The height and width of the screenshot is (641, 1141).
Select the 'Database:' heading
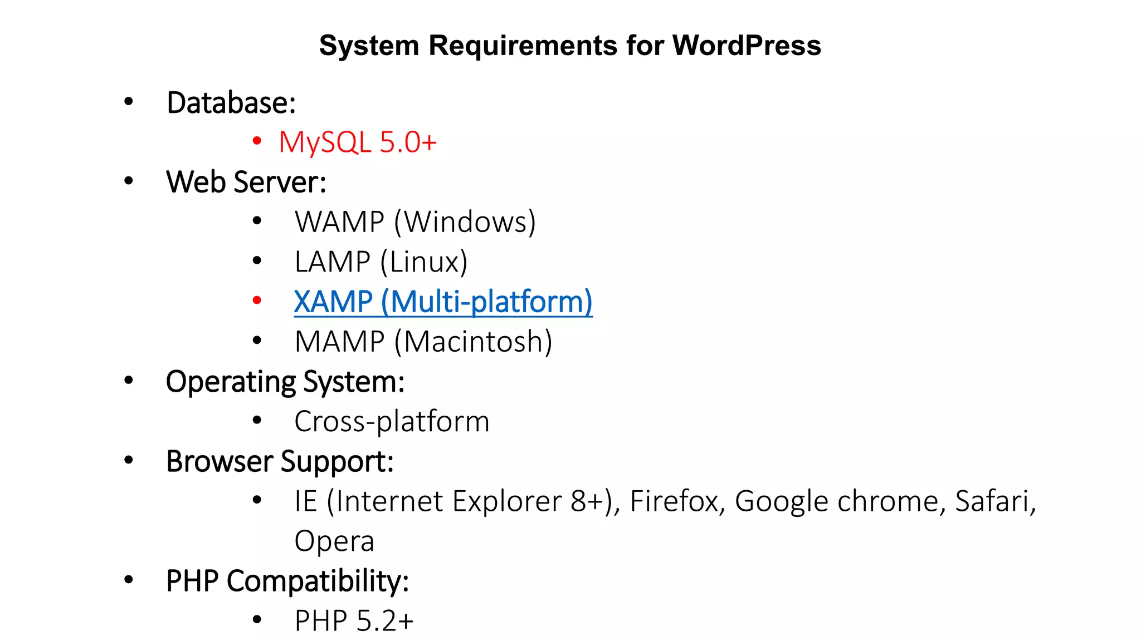tap(231, 103)
